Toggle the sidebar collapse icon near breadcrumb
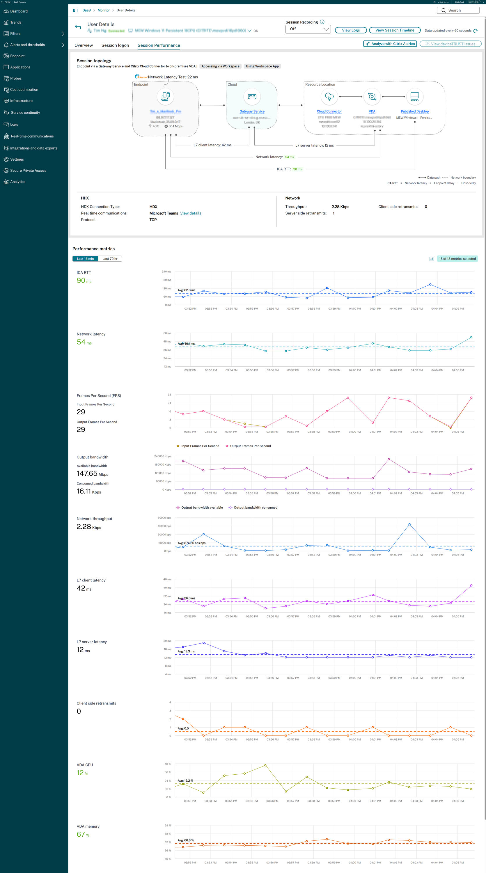Screen dimensions: 486x873 [x=75, y=10]
